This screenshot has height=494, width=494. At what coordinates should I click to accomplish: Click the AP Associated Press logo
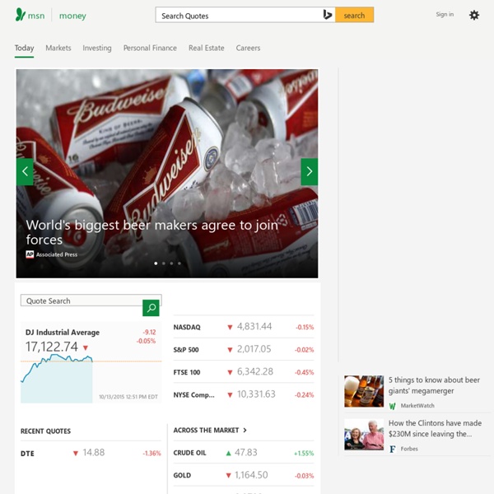30,254
